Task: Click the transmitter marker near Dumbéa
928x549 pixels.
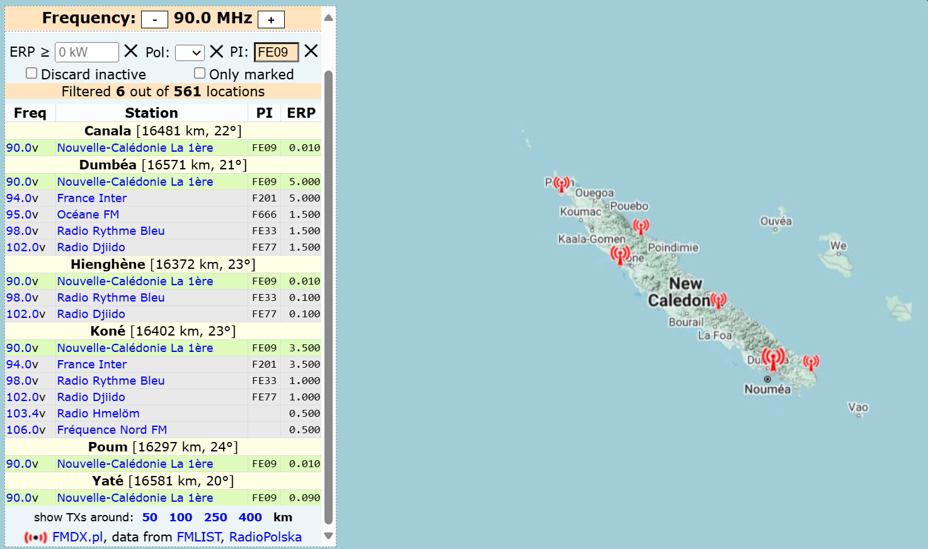Action: click(773, 359)
